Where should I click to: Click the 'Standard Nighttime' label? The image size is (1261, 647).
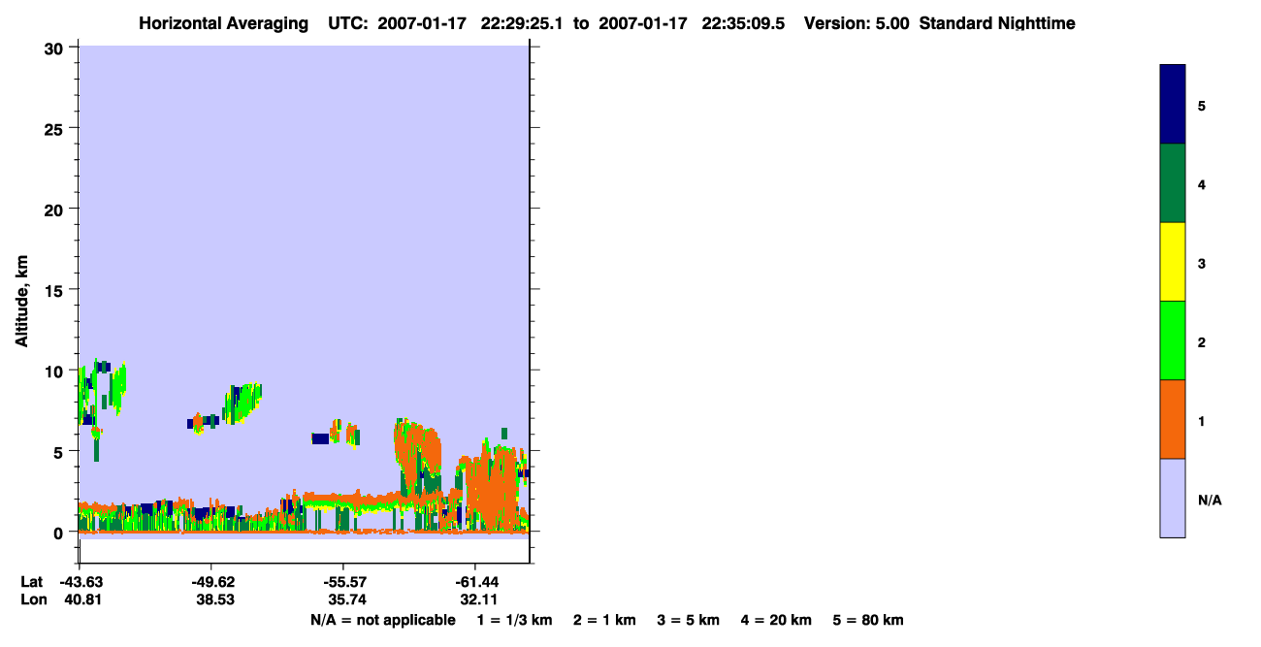pyautogui.click(x=996, y=23)
